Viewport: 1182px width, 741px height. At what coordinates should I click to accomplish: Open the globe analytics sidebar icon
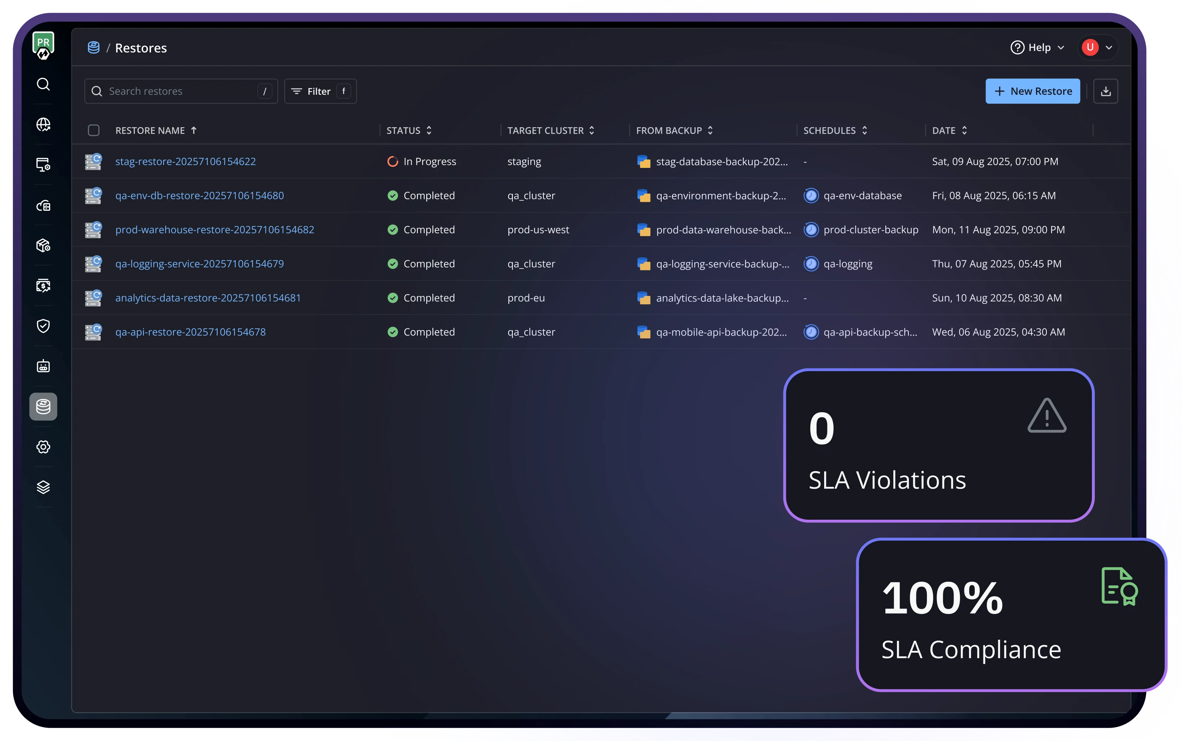pyautogui.click(x=43, y=124)
